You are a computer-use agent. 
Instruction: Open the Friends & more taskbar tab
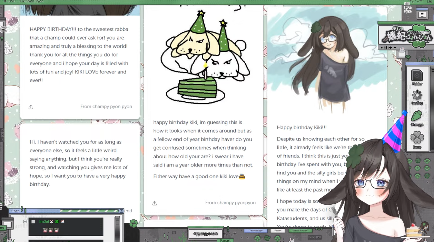click(x=300, y=231)
